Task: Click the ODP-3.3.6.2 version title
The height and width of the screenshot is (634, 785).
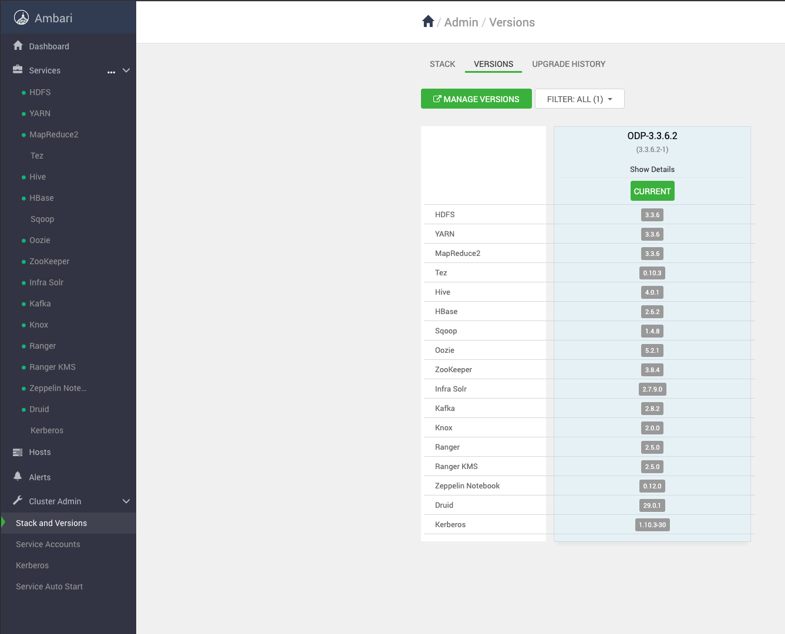Action: pos(652,136)
